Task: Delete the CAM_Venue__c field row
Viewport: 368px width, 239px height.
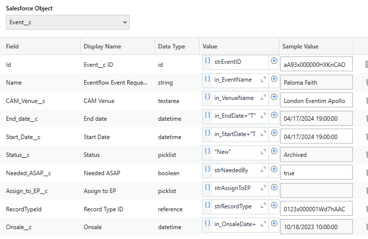Action: pos(367,100)
